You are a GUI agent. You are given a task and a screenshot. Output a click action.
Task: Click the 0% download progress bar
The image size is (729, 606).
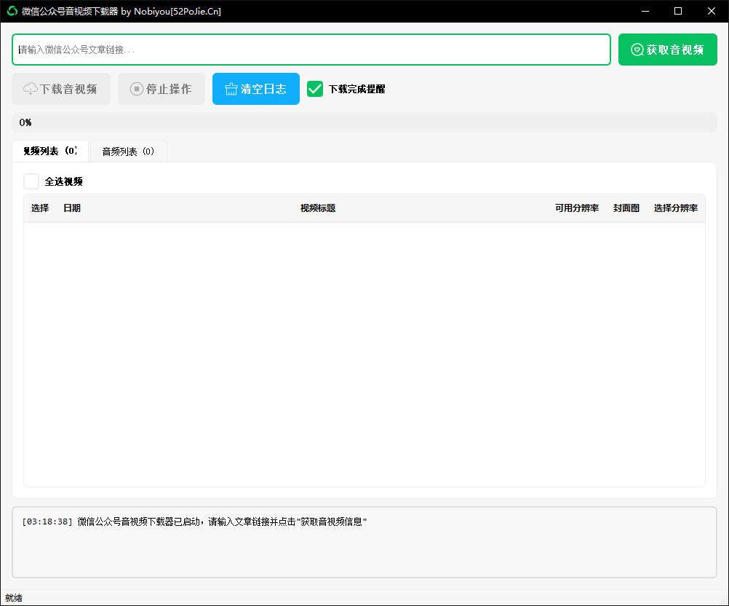coord(364,122)
